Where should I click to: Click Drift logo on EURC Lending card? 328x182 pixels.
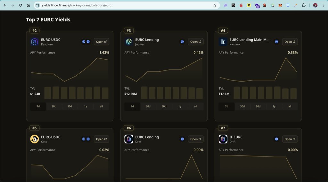(x=129, y=139)
